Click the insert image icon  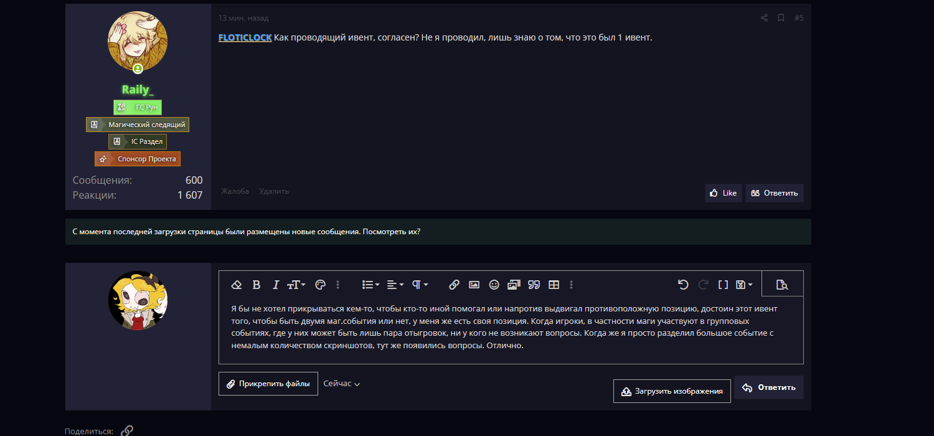tap(474, 285)
